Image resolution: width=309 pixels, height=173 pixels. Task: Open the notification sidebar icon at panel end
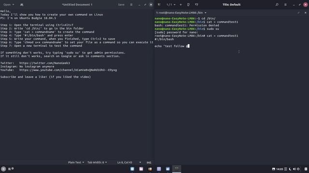coord(306,169)
